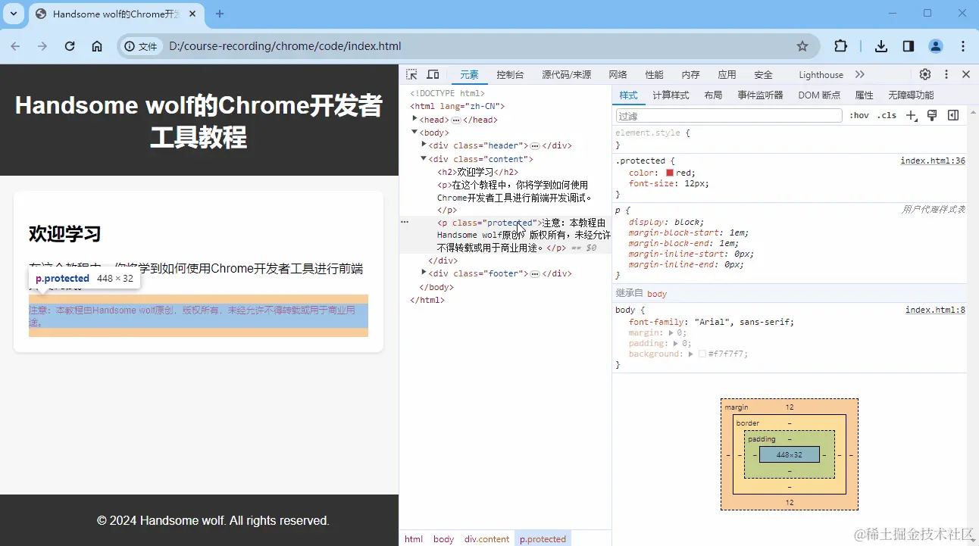Image resolution: width=979 pixels, height=546 pixels.
Task: Open the Chrome downloads icon
Action: pyautogui.click(x=881, y=46)
